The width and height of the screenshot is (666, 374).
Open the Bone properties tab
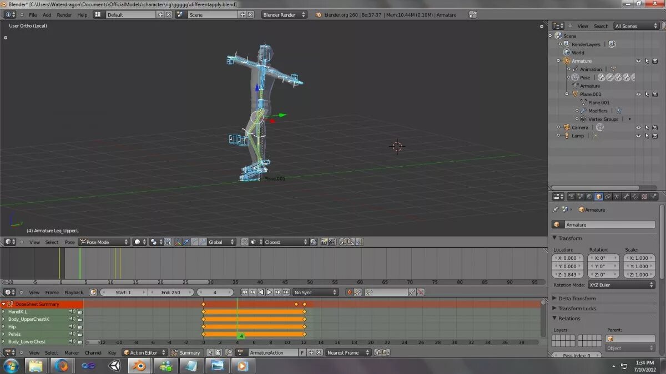point(626,196)
